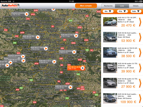This screenshot has width=143, height=107.
Task: Tap arrow on 707.71 Km map callout
Action: (76, 36)
